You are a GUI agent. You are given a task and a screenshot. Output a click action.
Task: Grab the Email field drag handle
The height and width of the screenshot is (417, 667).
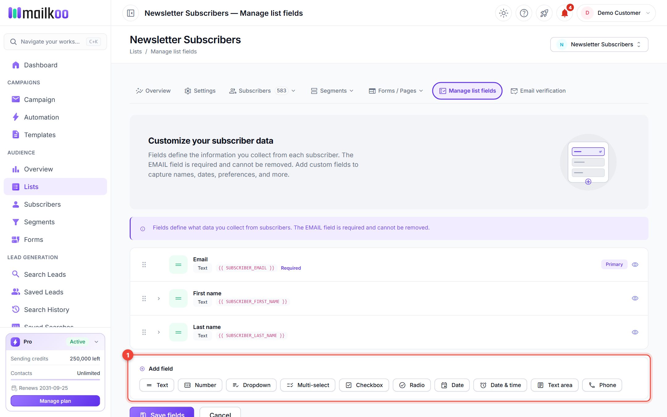click(144, 264)
